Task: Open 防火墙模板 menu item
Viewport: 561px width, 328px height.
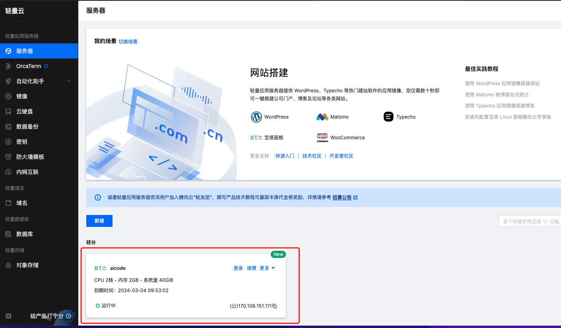Action: (39, 157)
